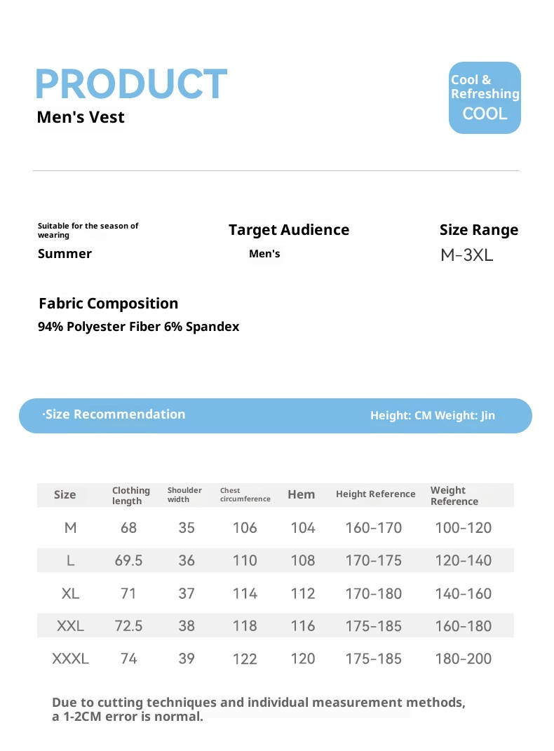Select the Target Audience label

pos(289,230)
